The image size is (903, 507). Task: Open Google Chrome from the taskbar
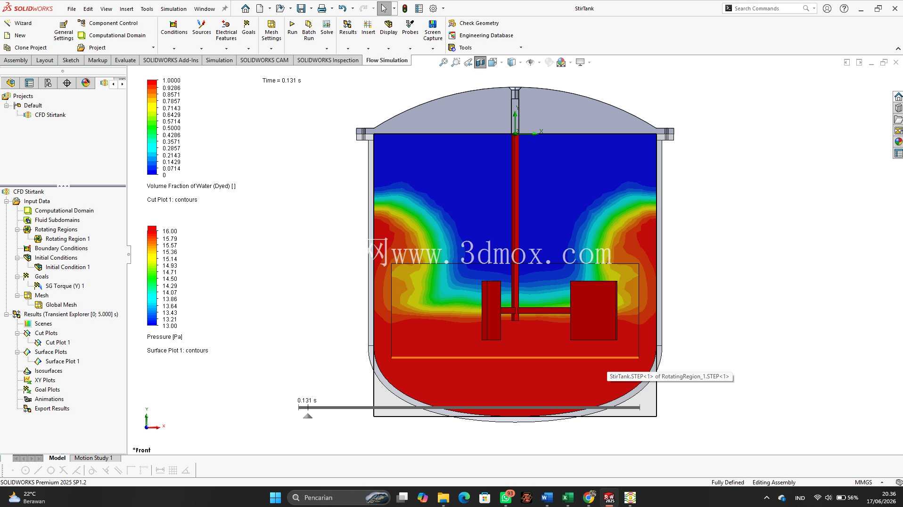589,498
